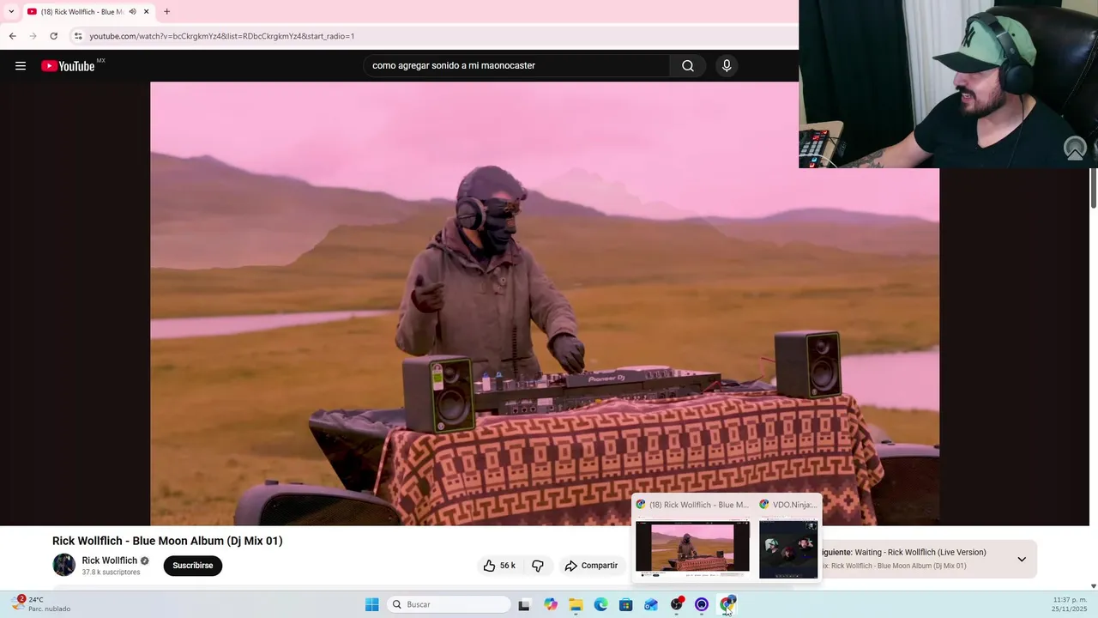This screenshot has width=1098, height=618.
Task: Dislike the video with thumbs down
Action: point(538,566)
